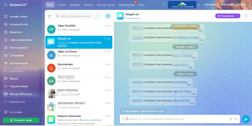252x126 pixels.
Task: Click the Среда, 12 марта date marker
Action: [185, 74]
